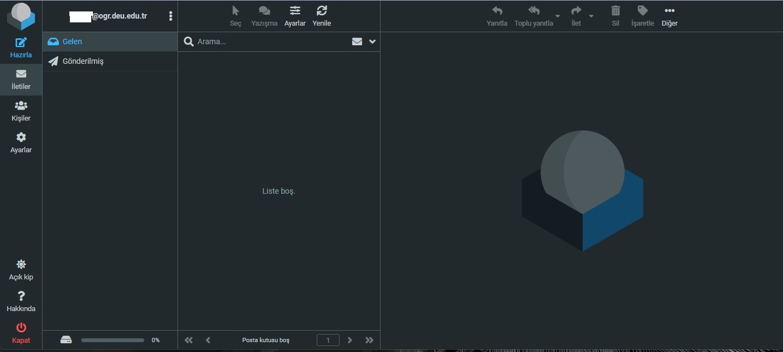Image resolution: width=783 pixels, height=352 pixels.
Task: Toggle Açık kip light mode
Action: tap(21, 265)
